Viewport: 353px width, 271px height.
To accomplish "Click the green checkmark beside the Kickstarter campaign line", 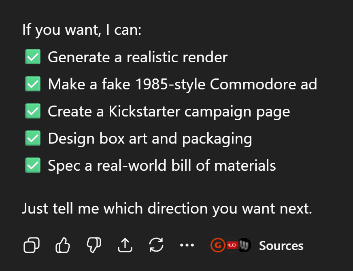I will point(32,111).
